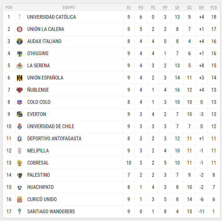Screen dimensions: 222x221
Task: Click the Colo Colo crest icon
Action: point(20,102)
